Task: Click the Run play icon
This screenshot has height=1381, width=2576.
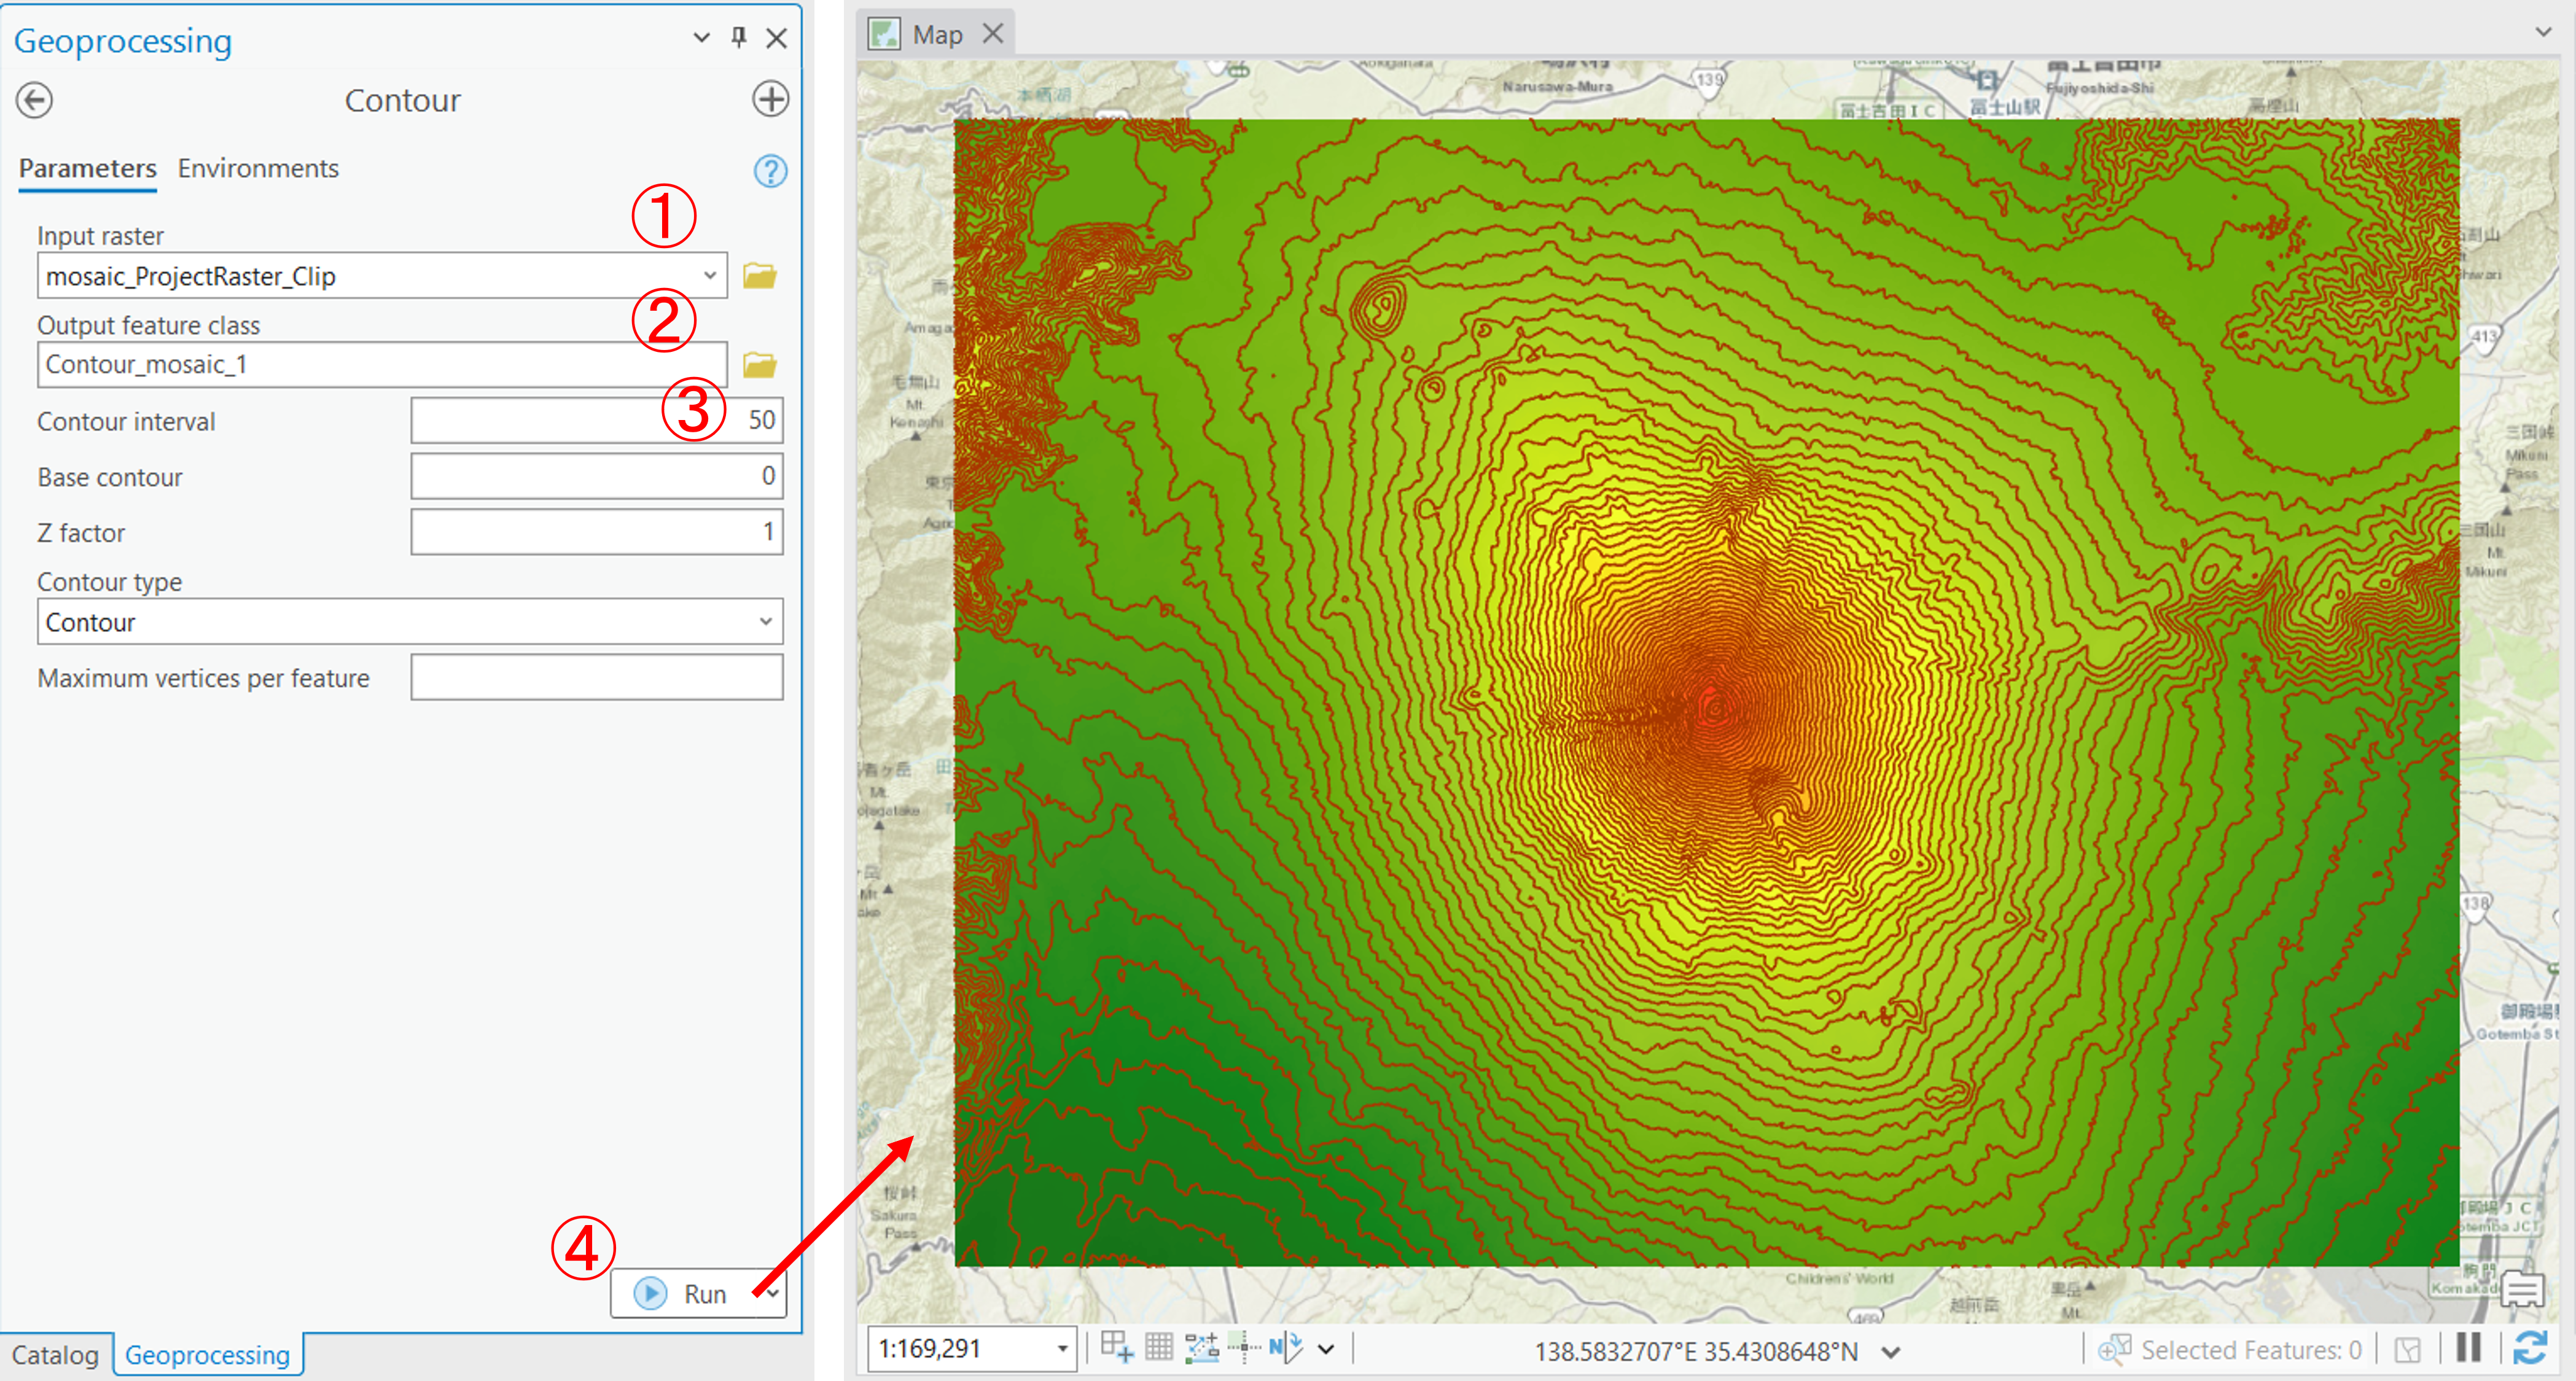Action: [650, 1293]
